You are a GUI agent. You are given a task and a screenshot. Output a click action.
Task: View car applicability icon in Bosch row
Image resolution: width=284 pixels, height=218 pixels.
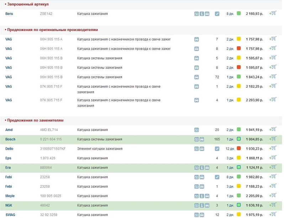tap(201, 139)
